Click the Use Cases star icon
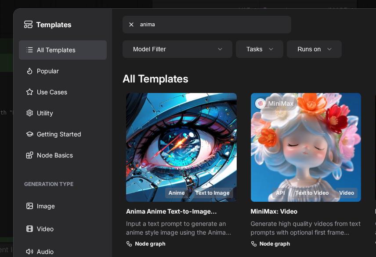 click(29, 92)
